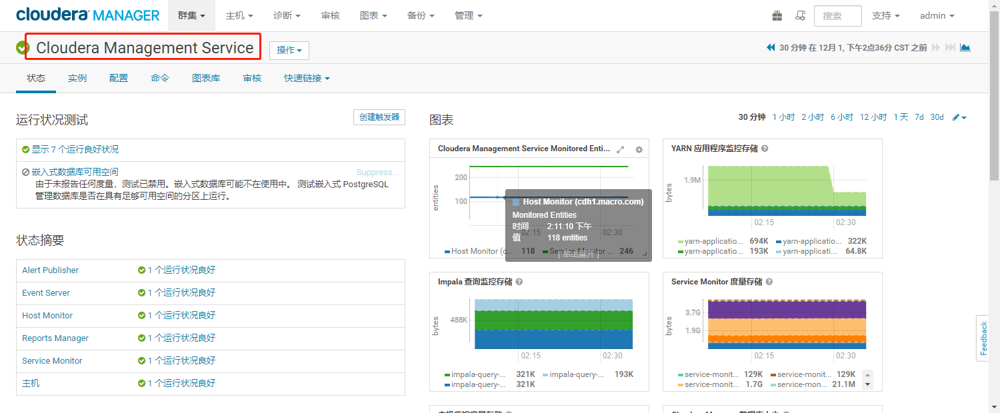This screenshot has height=413, width=1000.
Task: Click the green check icon in the 主机 row
Action: point(141,384)
